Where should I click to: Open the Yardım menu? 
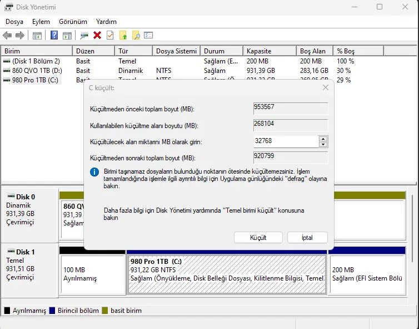106,22
